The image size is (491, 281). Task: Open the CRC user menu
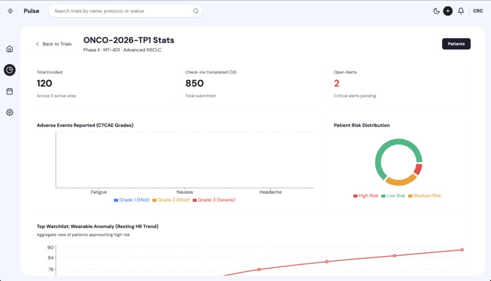(x=478, y=11)
